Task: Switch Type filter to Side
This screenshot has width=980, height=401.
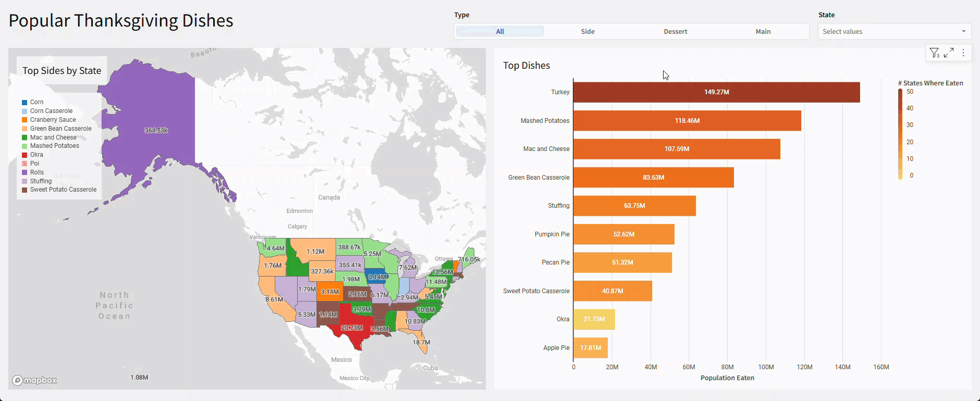Action: coord(587,31)
